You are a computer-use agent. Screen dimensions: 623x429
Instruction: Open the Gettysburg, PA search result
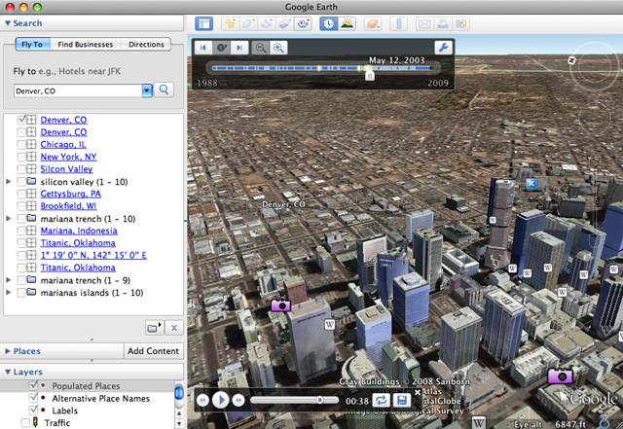pos(70,194)
